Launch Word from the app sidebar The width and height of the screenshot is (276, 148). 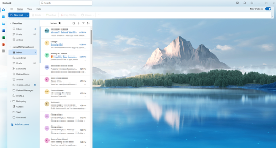point(3,31)
